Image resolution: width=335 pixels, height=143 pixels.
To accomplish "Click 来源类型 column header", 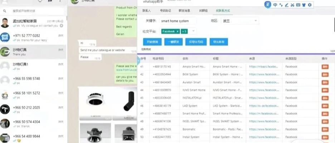I will [x=291, y=59].
